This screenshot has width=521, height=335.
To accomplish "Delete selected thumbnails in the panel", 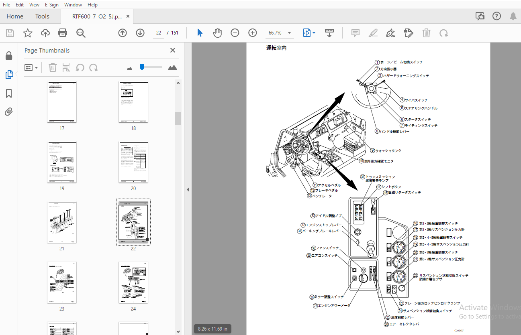I will pos(53,67).
